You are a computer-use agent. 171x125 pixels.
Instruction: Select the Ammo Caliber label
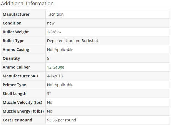coord(16,67)
